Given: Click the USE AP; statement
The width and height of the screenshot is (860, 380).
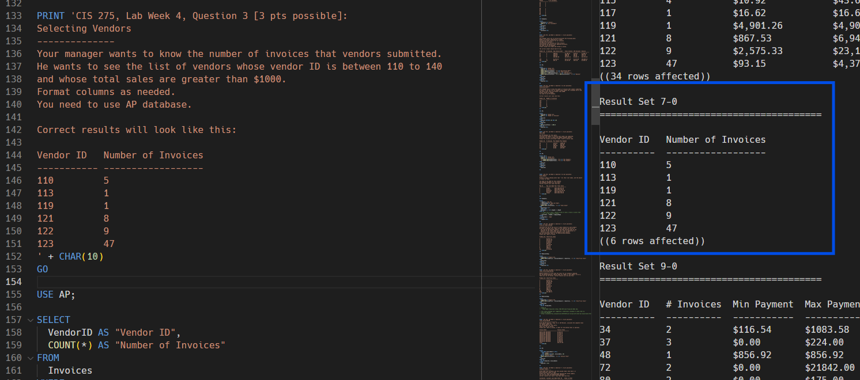Looking at the screenshot, I should [56, 294].
